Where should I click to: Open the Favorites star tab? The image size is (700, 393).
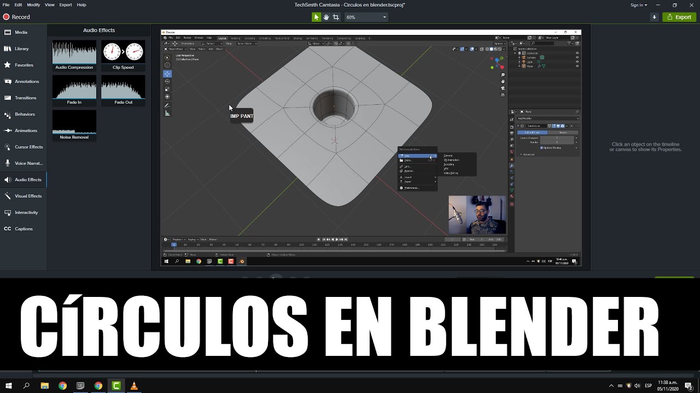click(24, 65)
